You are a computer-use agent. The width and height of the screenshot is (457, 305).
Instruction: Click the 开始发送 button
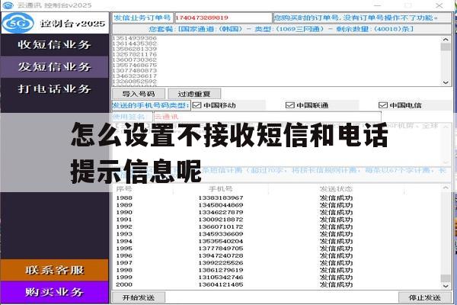[x=139, y=297]
